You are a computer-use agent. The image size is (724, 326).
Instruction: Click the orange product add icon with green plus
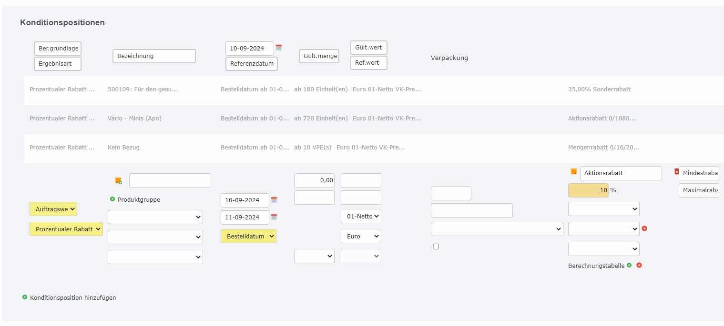click(118, 180)
